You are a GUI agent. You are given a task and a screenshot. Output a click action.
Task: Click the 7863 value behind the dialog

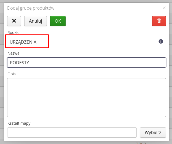click(x=141, y=143)
